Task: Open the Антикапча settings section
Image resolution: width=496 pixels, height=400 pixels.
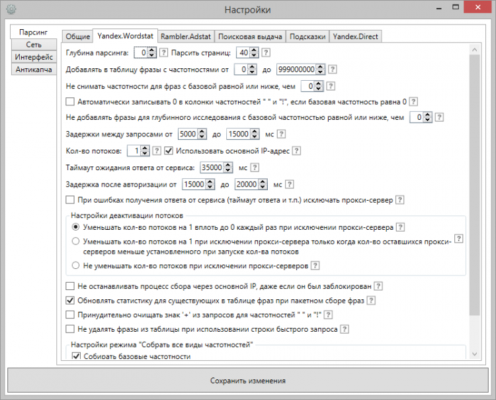Action: click(x=34, y=70)
